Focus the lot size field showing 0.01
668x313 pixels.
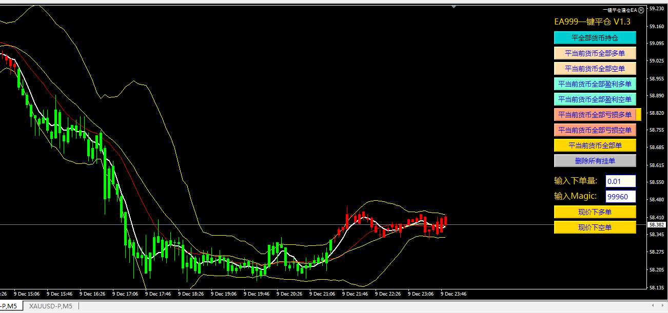tap(621, 181)
